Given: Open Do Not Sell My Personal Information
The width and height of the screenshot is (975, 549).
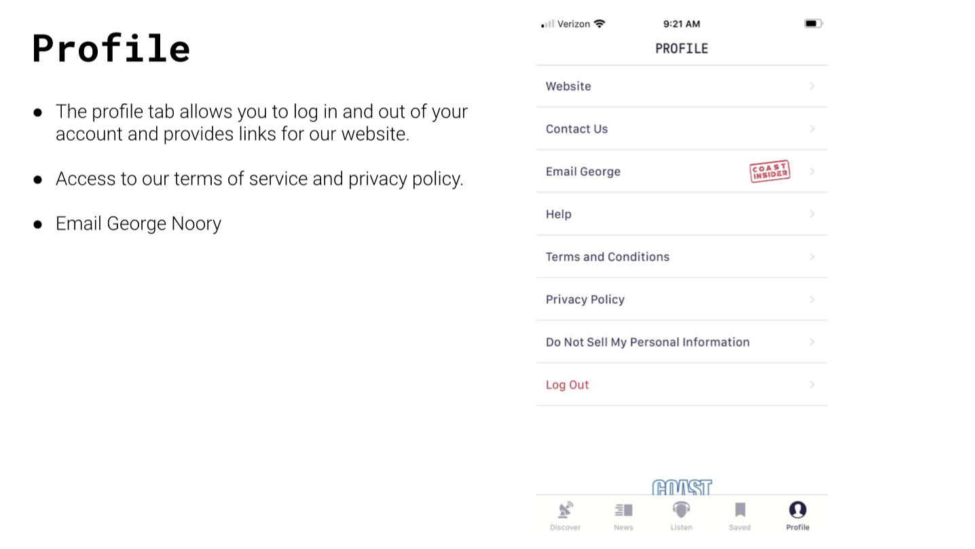Looking at the screenshot, I should 682,342.
